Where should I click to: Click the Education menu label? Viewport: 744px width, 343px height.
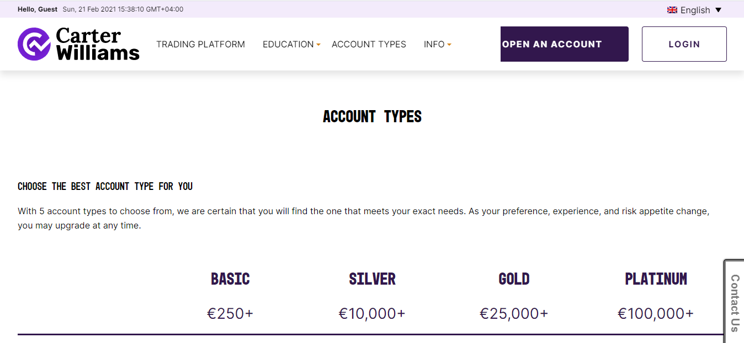pos(288,45)
